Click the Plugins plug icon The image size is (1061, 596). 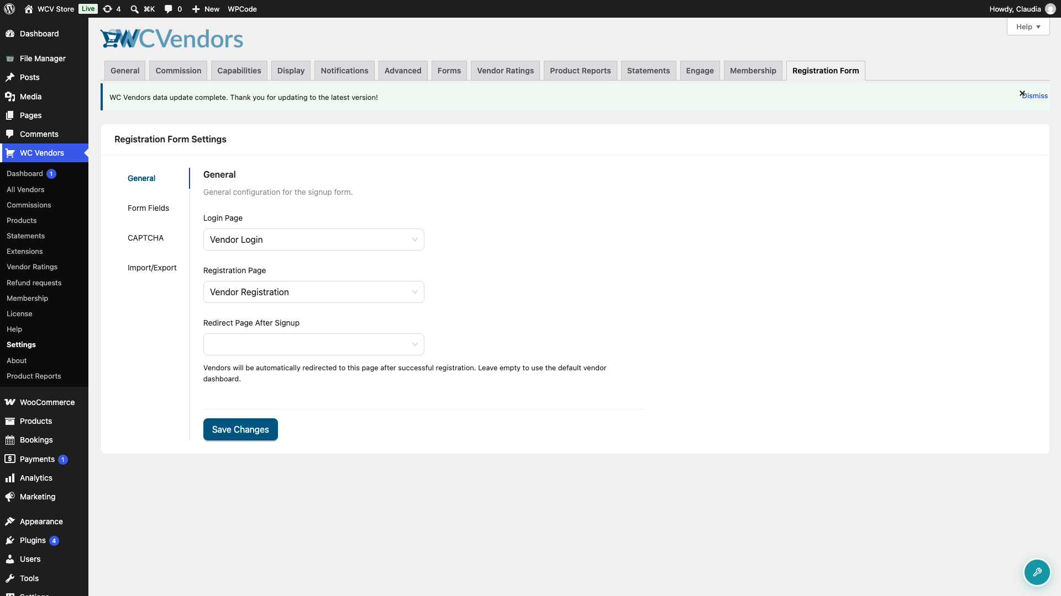(x=10, y=540)
